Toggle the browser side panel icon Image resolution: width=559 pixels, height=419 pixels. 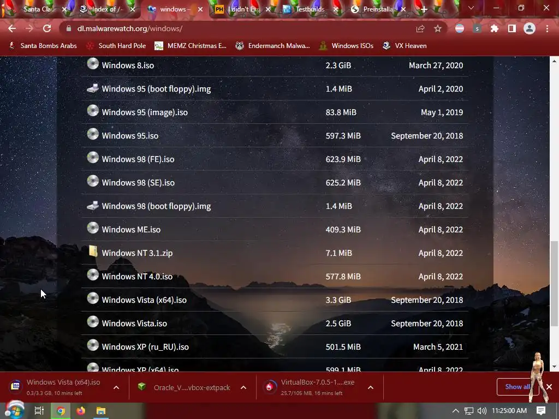[x=512, y=28]
